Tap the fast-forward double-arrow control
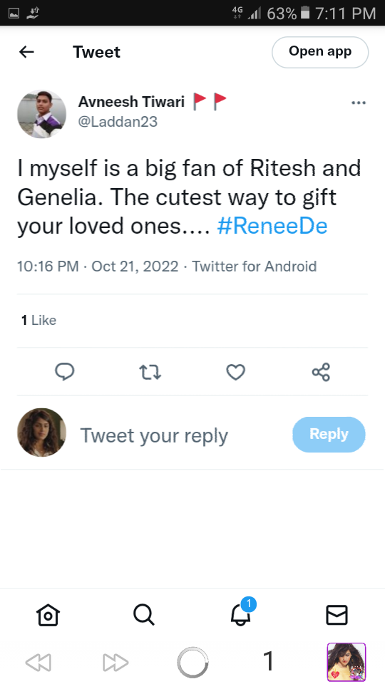Screen dimensions: 385x684 [x=115, y=663]
